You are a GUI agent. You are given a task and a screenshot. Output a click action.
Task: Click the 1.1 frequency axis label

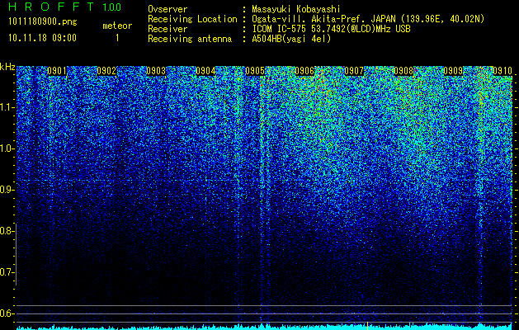(7, 107)
